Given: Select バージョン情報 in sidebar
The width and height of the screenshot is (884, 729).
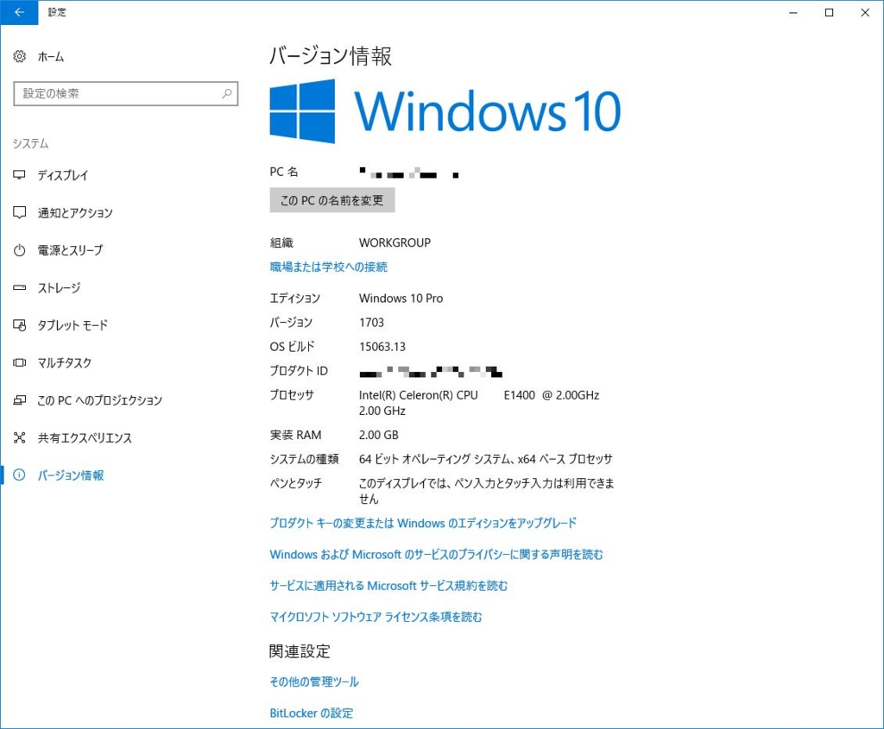Looking at the screenshot, I should [71, 475].
